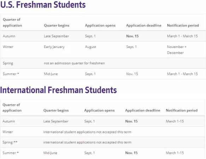Viewport: 206px width, 159px height.
Task: Click the November + December notification cell
Action: point(177,50)
